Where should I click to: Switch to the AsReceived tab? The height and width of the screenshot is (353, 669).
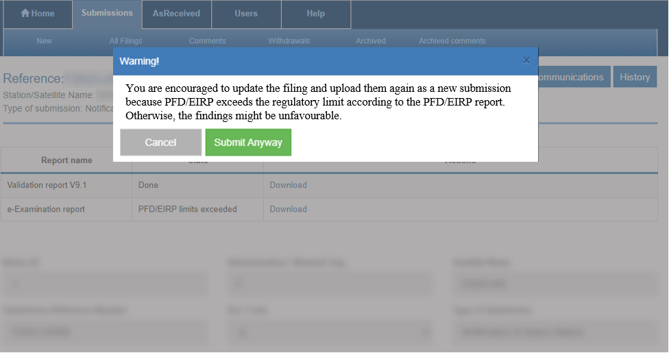coord(176,14)
